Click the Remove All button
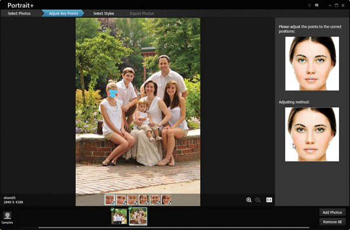Image resolution: width=350 pixels, height=230 pixels. pyautogui.click(x=332, y=222)
